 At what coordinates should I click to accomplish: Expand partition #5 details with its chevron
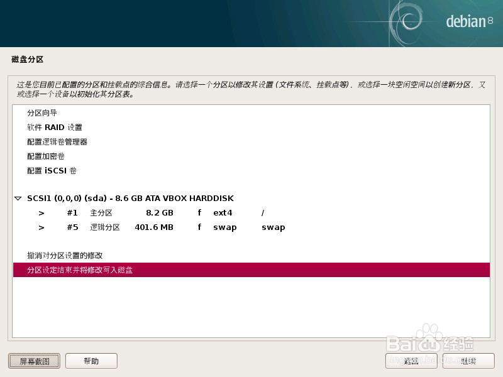tap(41, 227)
